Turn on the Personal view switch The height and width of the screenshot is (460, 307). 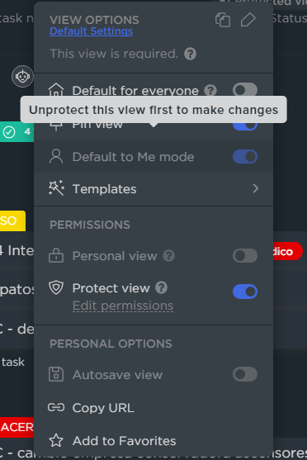pyautogui.click(x=245, y=255)
